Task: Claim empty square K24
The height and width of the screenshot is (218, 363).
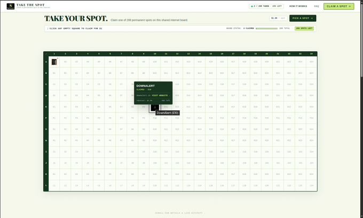Action: [312, 174]
